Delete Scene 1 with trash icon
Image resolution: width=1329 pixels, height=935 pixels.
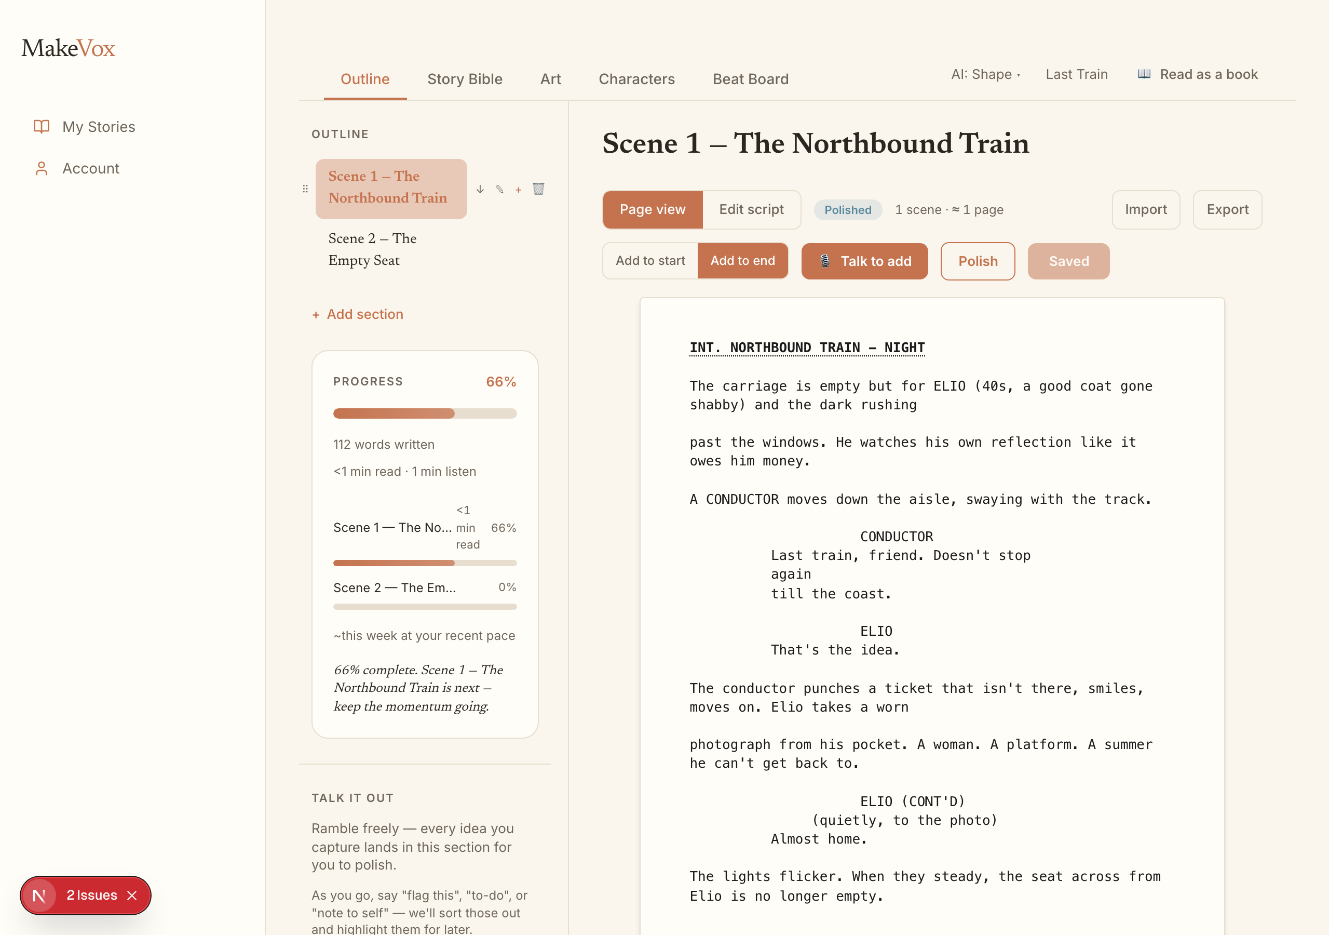pyautogui.click(x=538, y=189)
